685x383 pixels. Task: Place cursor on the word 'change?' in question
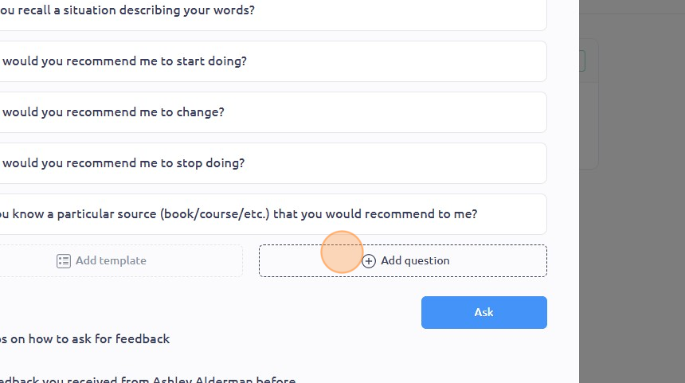(200, 112)
